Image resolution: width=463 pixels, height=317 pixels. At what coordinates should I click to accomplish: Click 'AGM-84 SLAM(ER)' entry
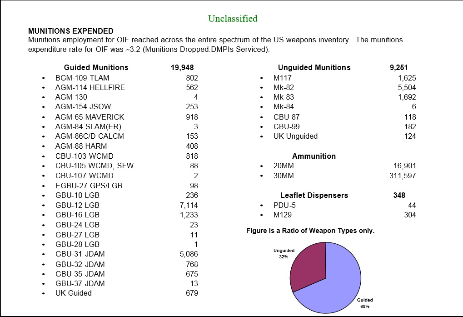tap(88, 127)
